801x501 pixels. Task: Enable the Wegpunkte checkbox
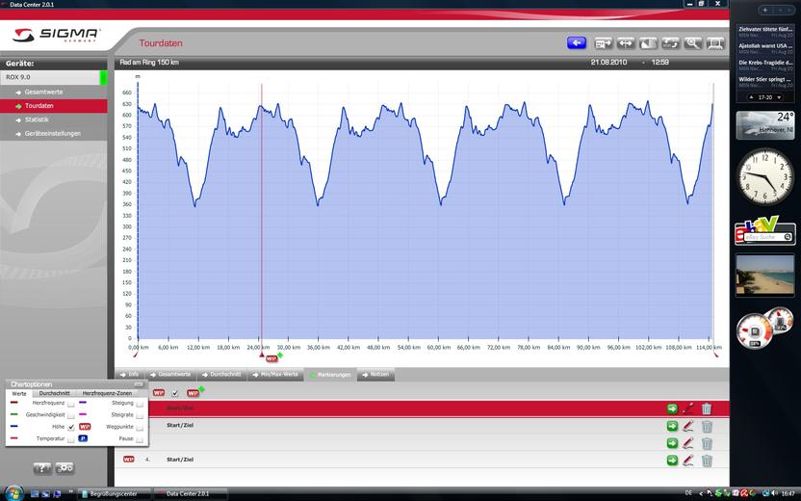click(x=140, y=427)
